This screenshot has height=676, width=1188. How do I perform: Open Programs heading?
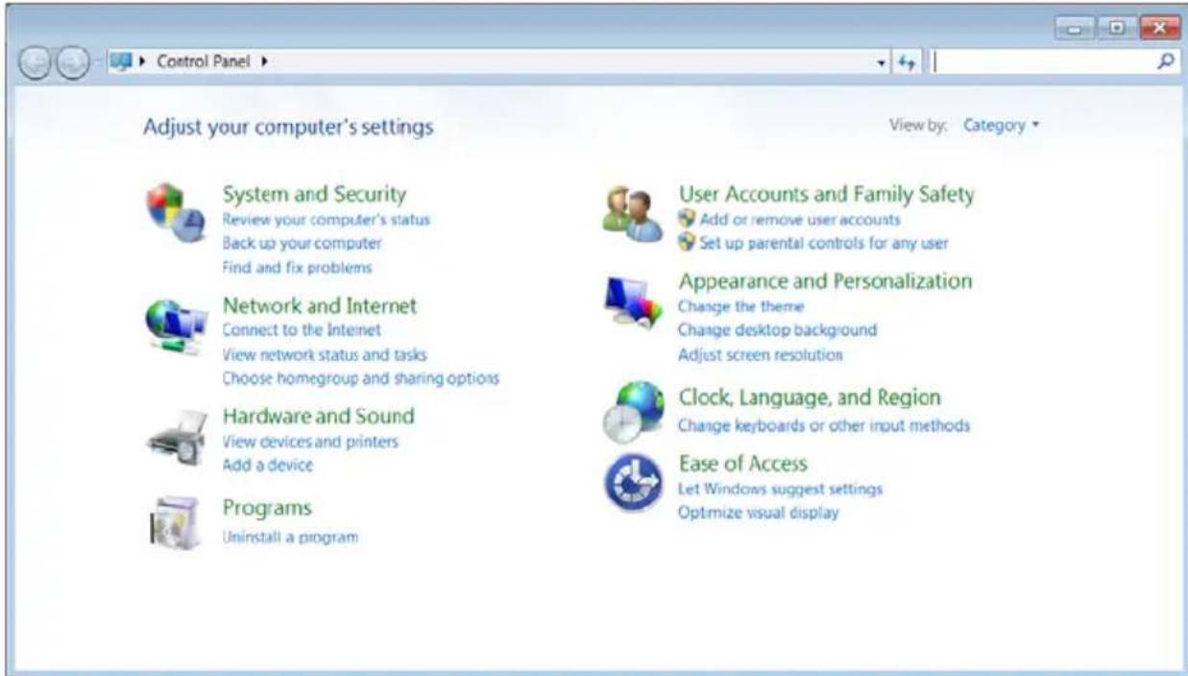[267, 507]
